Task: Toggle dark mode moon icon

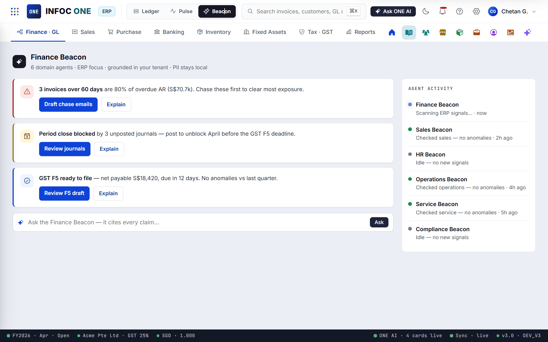Action: [x=426, y=11]
